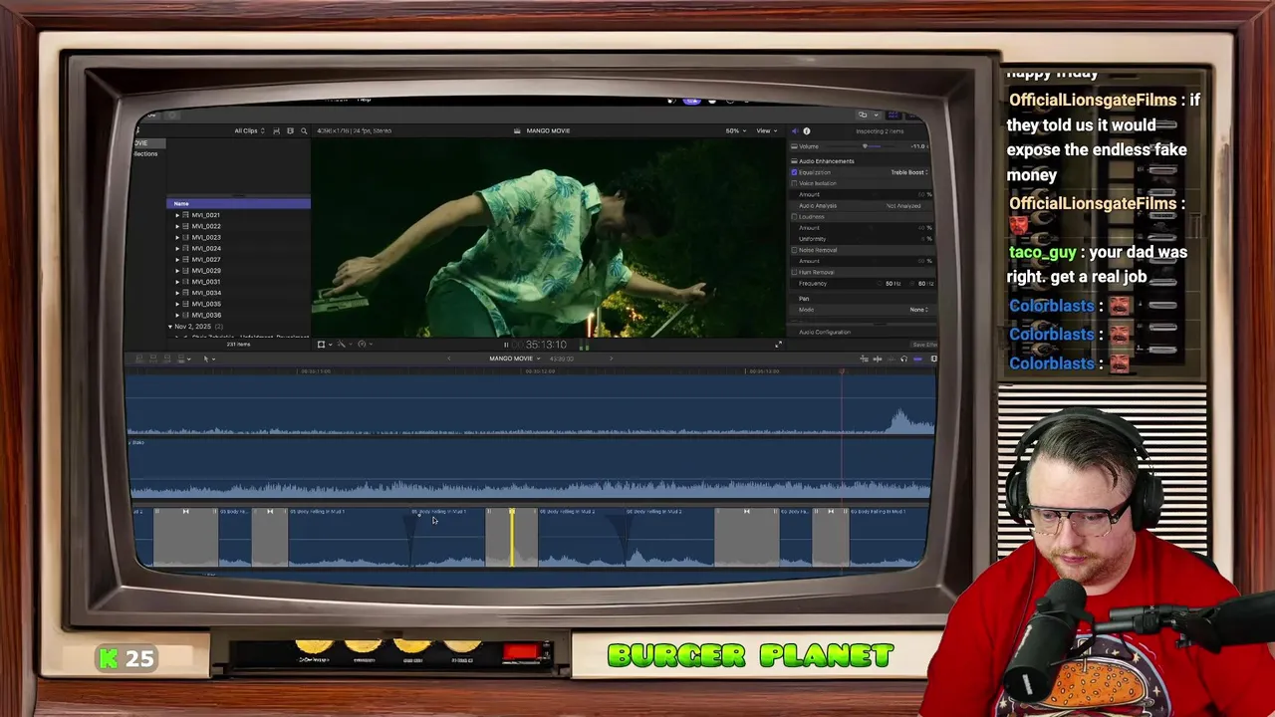The height and width of the screenshot is (717, 1275).
Task: Connect clip to primary storyline icon
Action: [139, 358]
